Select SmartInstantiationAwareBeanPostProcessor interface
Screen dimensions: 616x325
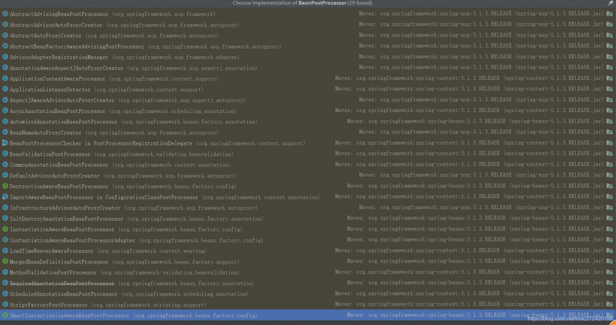click(x=308, y=315)
